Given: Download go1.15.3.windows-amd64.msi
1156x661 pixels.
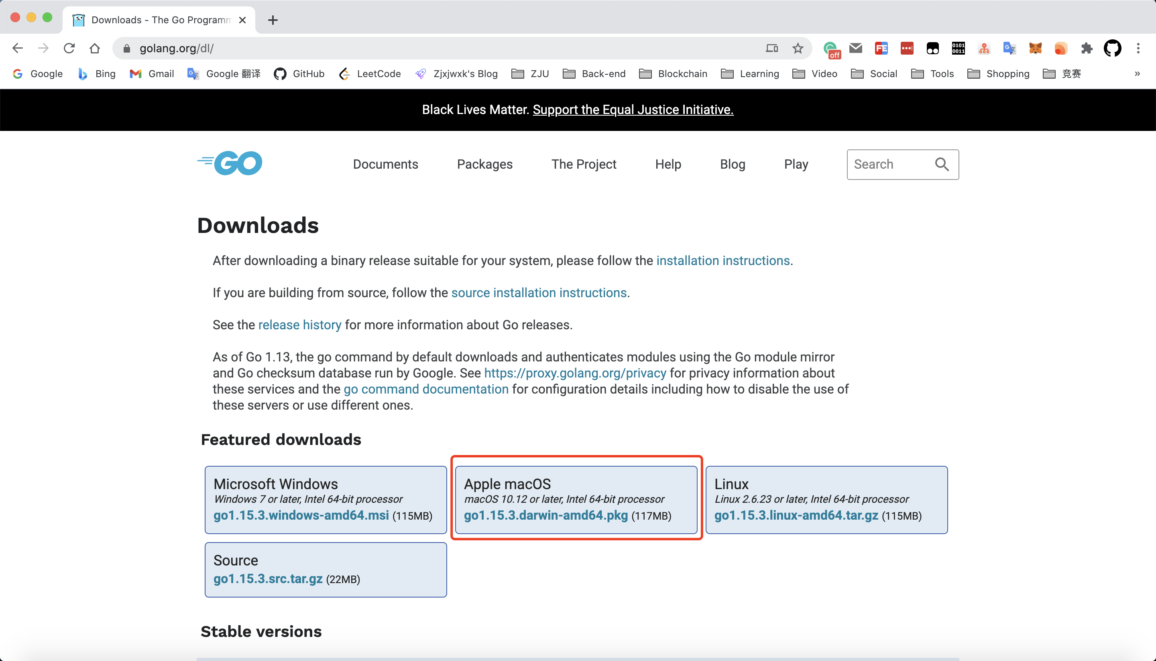Looking at the screenshot, I should coord(301,515).
